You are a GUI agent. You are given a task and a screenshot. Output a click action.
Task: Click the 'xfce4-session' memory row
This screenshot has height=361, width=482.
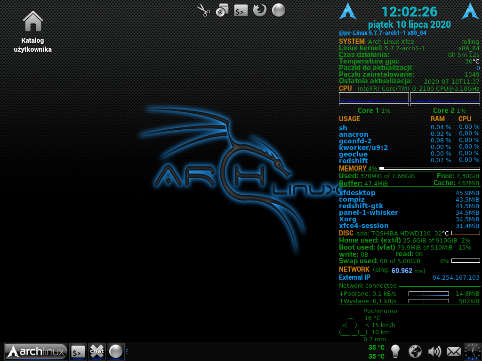(409, 226)
